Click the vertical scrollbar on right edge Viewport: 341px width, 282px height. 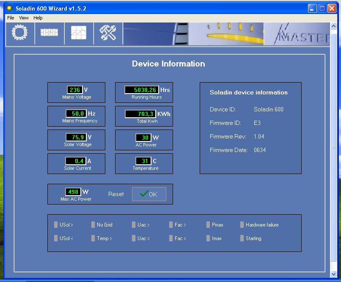(x=333, y=147)
